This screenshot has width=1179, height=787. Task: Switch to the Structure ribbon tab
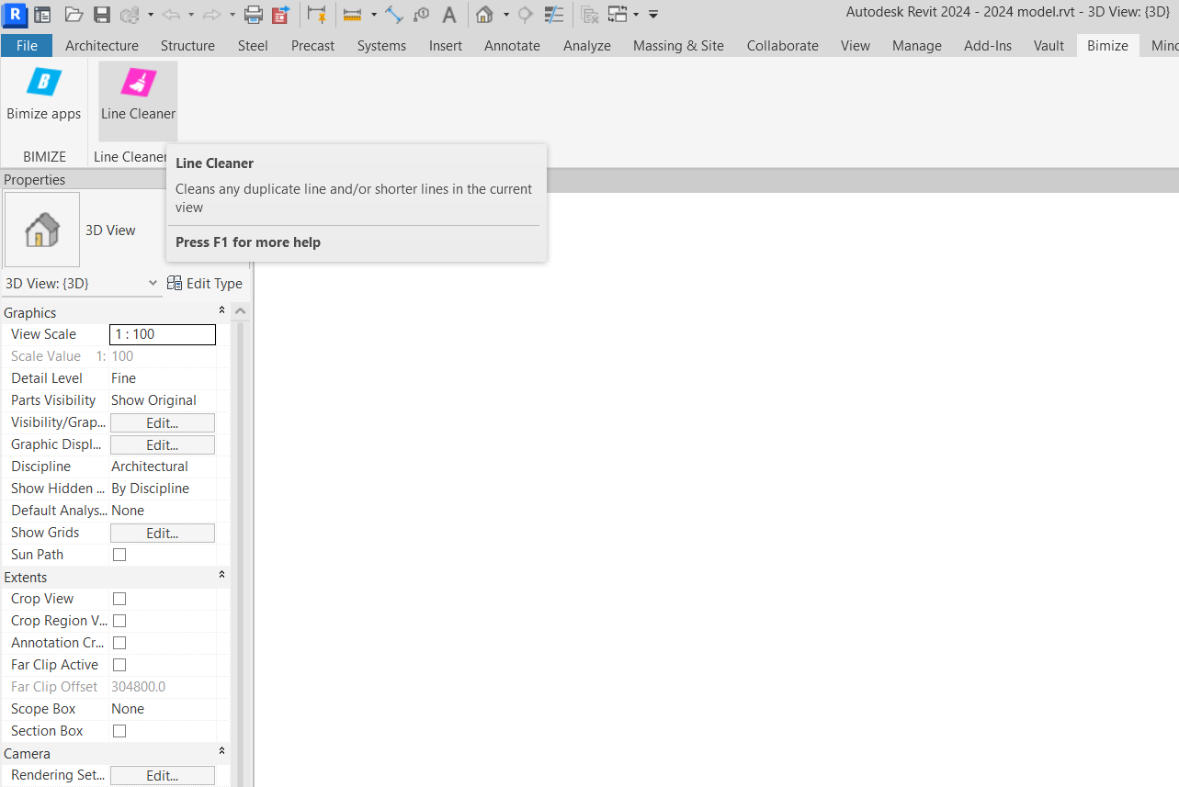coord(187,46)
